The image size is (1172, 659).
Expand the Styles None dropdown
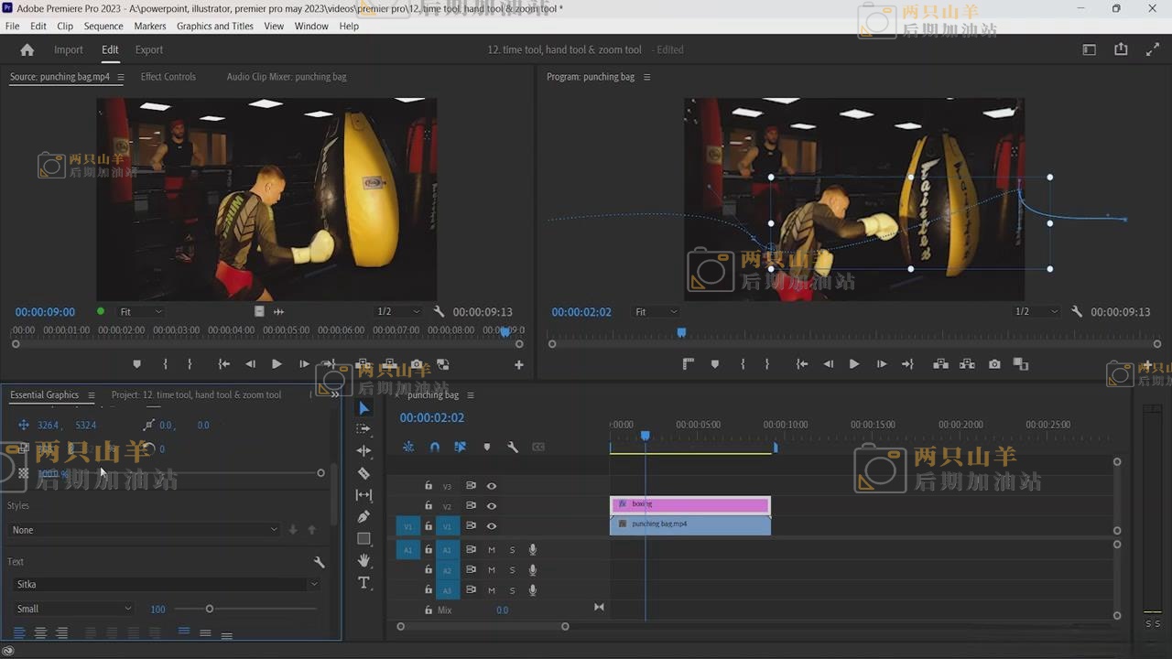pos(146,530)
